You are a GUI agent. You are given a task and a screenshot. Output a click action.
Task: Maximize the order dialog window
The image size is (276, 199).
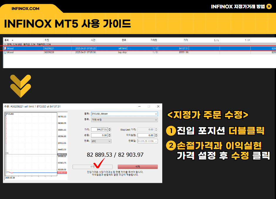point(149,107)
